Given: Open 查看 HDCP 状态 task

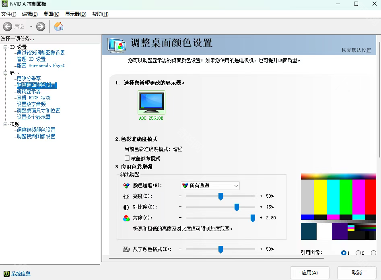Looking at the screenshot, I should (33, 98).
